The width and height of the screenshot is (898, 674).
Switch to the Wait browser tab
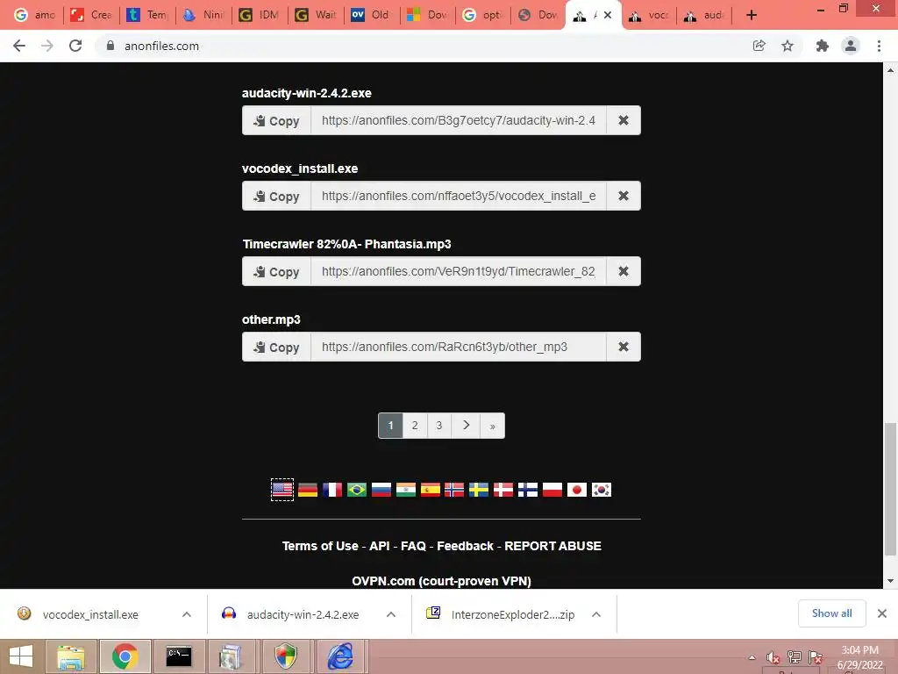pyautogui.click(x=316, y=15)
